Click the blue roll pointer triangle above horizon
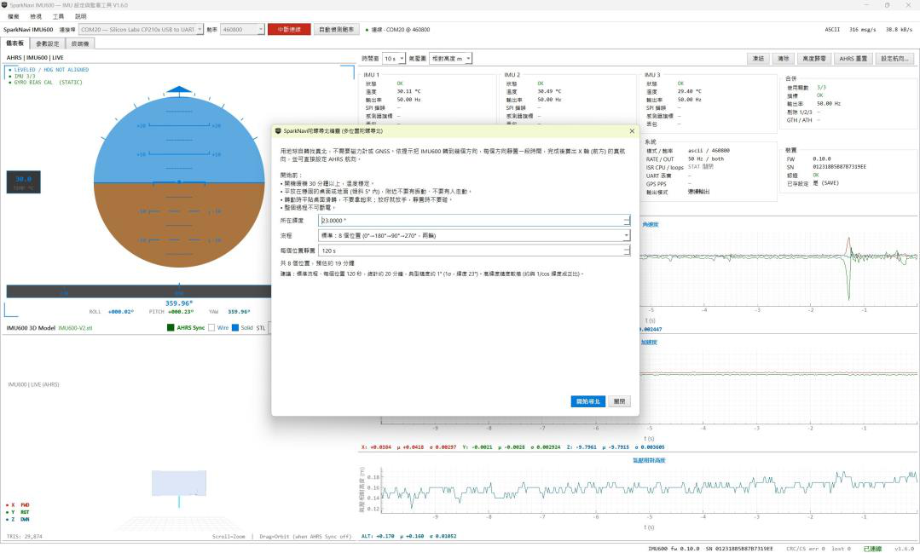The height and width of the screenshot is (553, 920). coord(179,89)
